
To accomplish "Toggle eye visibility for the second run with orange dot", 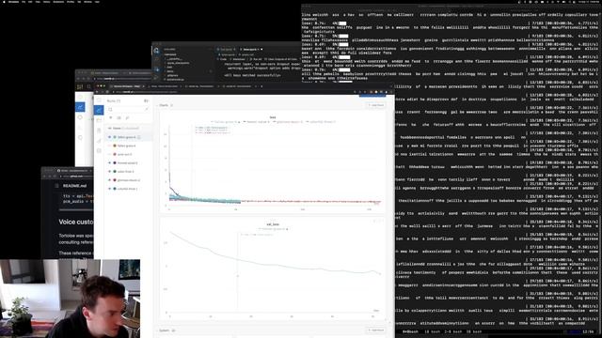I will point(110,146).
